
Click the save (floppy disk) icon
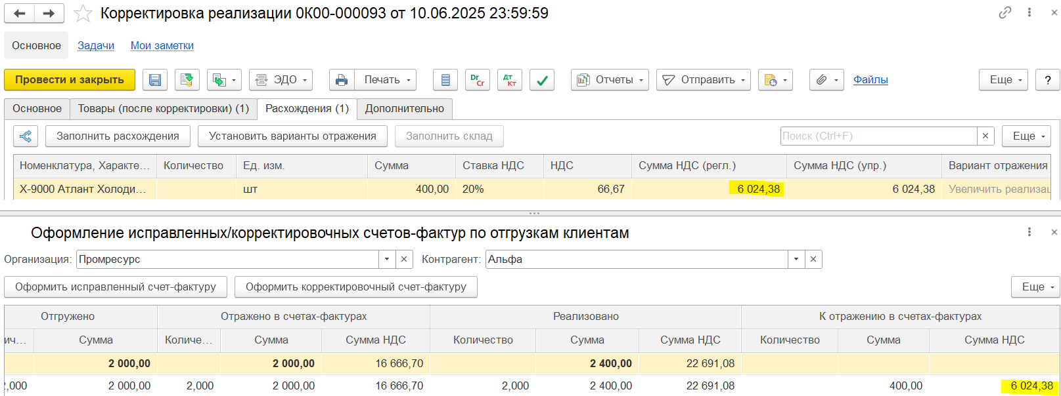(155, 80)
